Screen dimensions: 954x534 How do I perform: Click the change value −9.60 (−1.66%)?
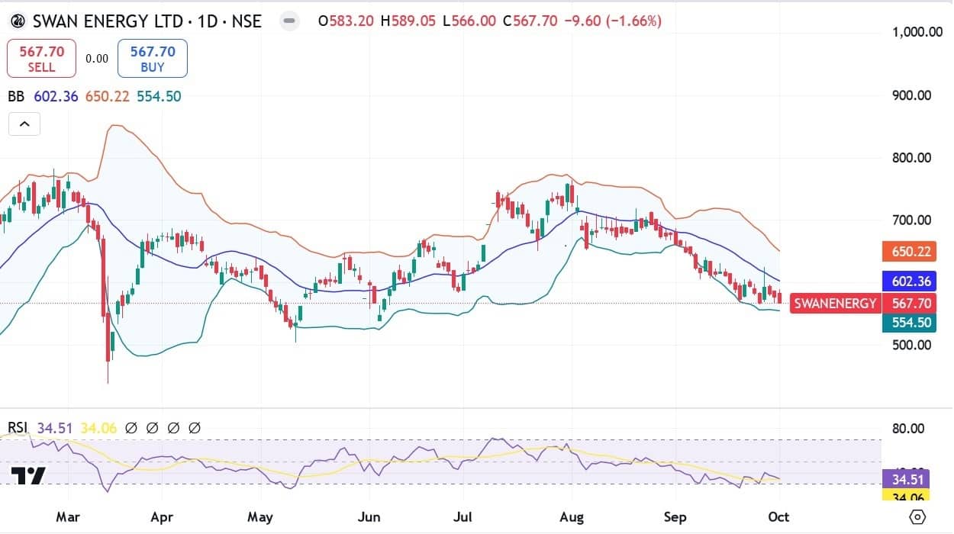click(613, 21)
